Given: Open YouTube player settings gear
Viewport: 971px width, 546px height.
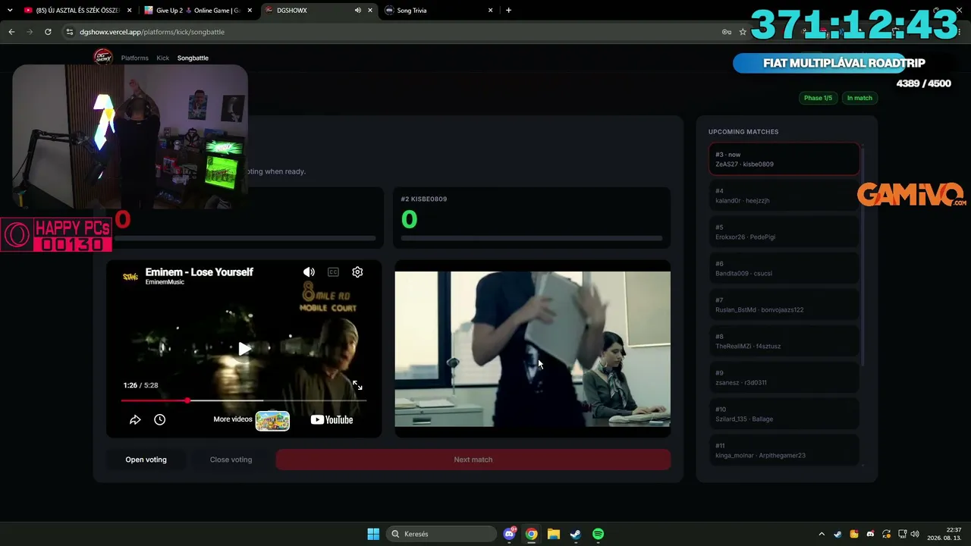Looking at the screenshot, I should (x=357, y=272).
